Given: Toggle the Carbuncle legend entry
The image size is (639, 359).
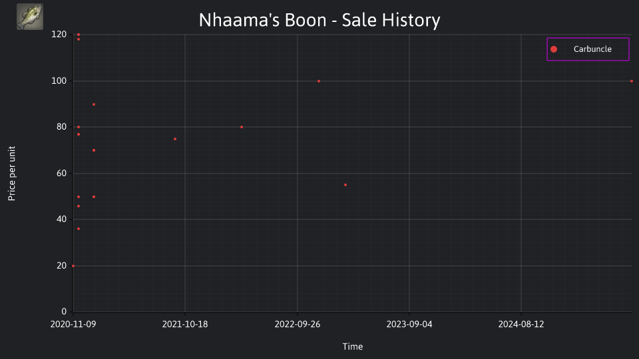Looking at the screenshot, I should coord(588,49).
